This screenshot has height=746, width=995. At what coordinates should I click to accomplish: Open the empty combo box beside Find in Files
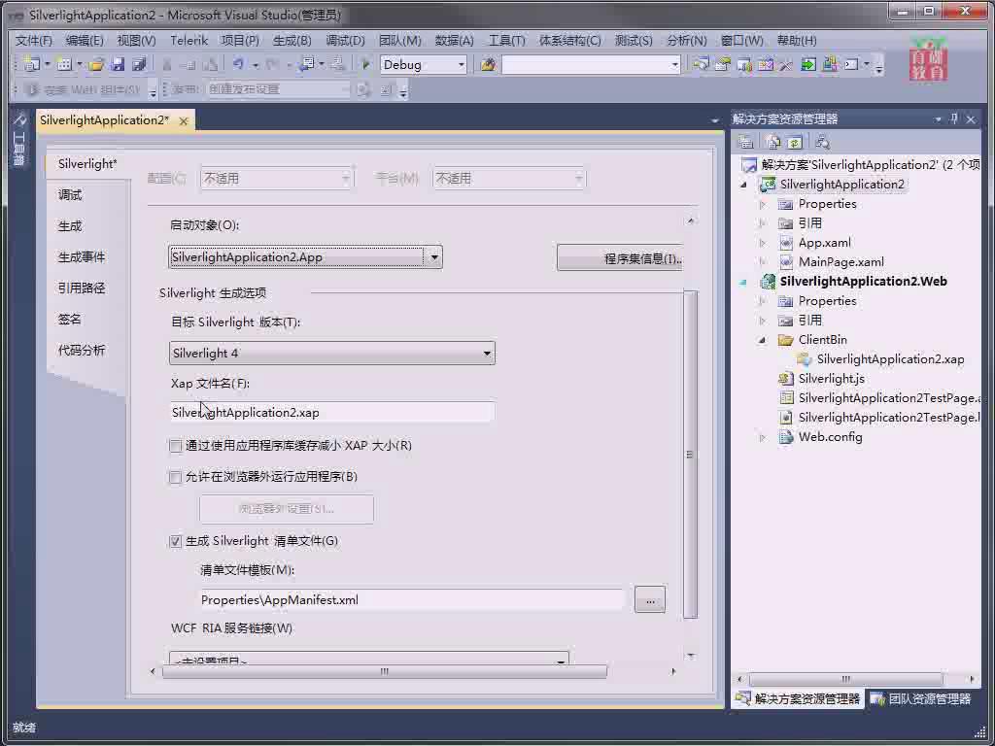[x=674, y=64]
